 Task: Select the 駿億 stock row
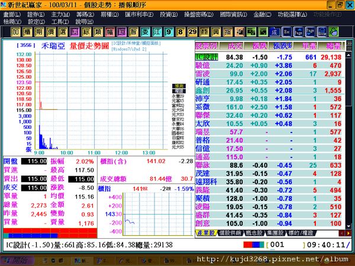tap(270, 66)
